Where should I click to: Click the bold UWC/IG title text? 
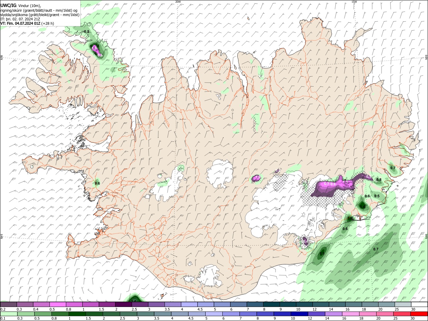coord(8,5)
